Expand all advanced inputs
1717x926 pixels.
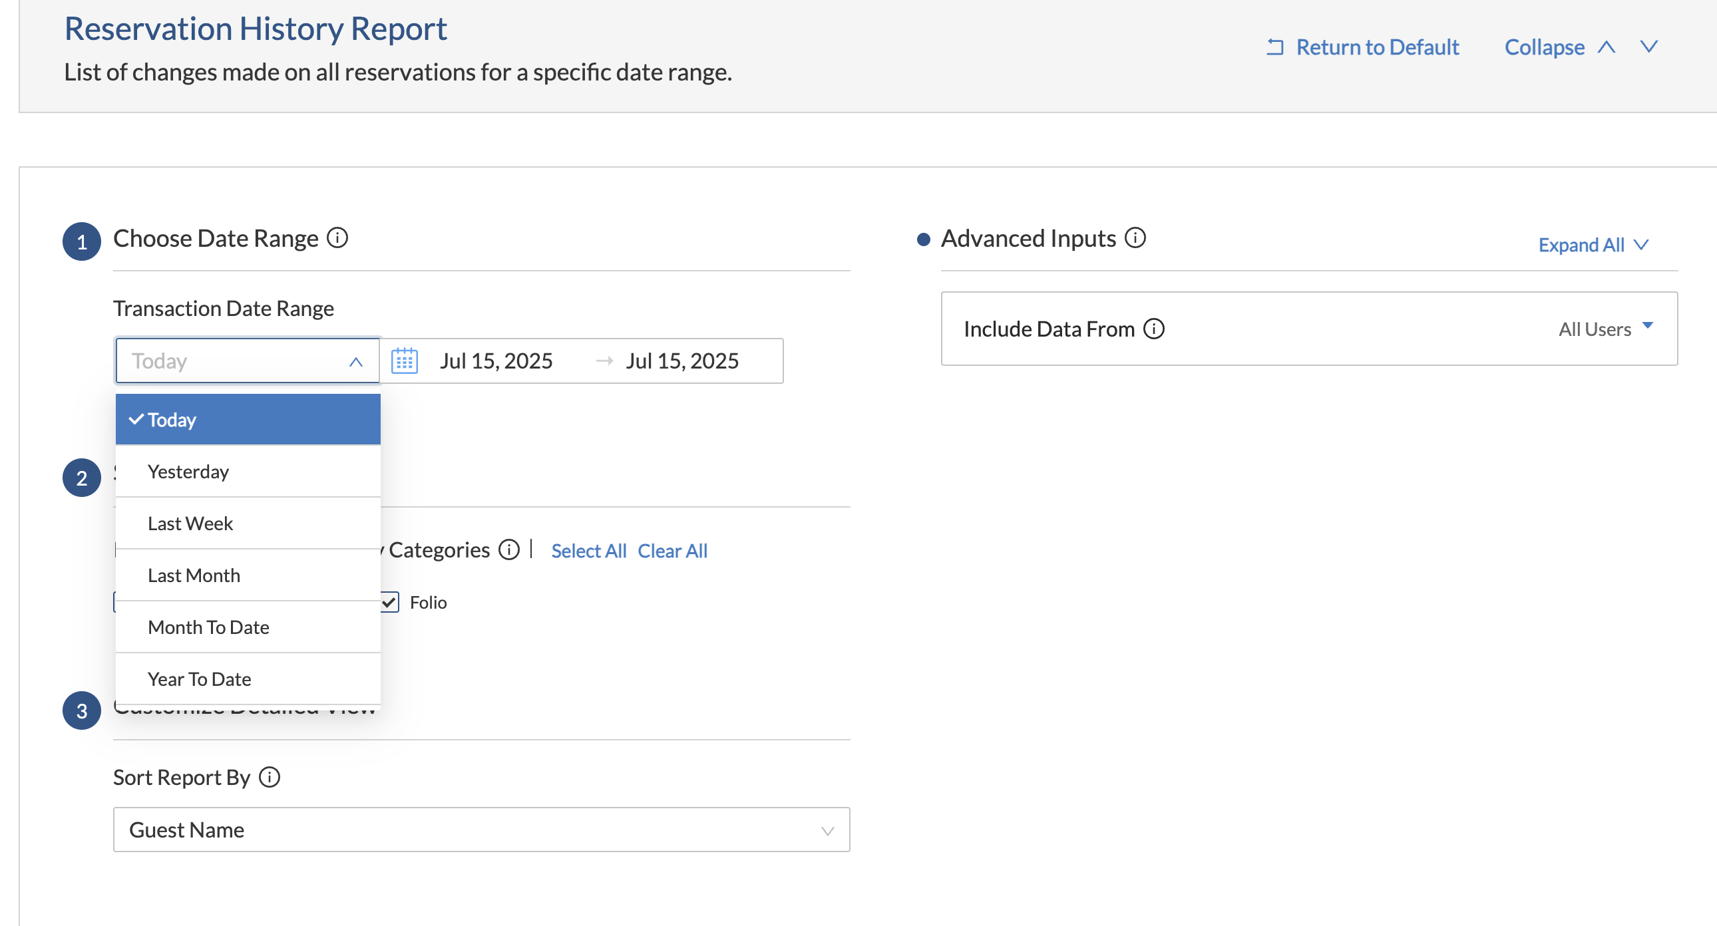click(x=1592, y=245)
